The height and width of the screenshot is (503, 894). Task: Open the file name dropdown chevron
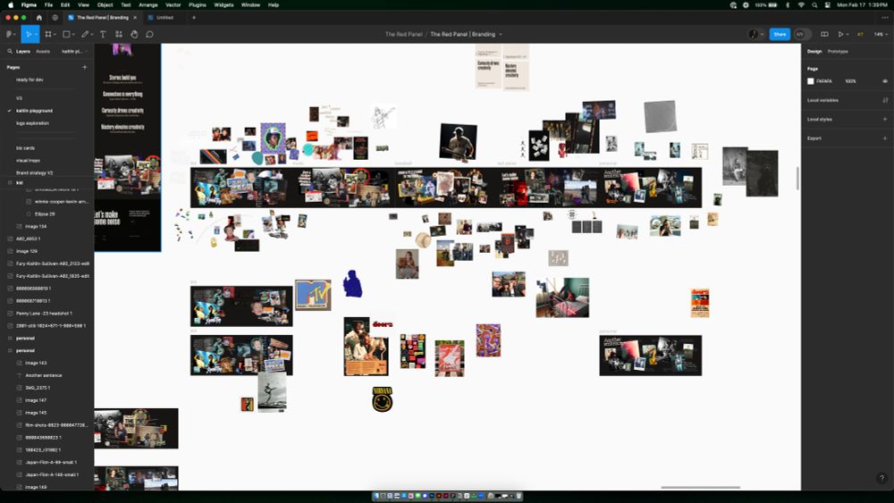coord(501,34)
